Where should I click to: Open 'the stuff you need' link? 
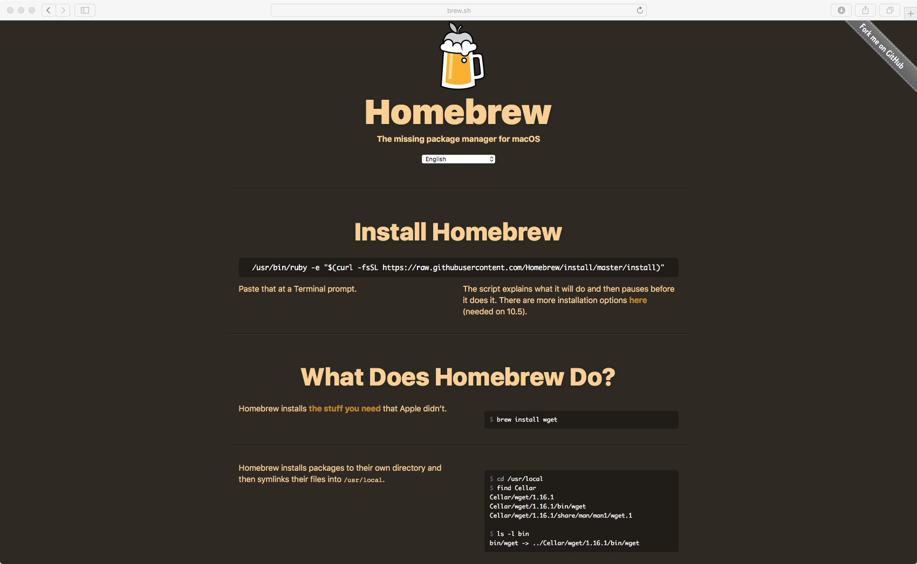[345, 409]
